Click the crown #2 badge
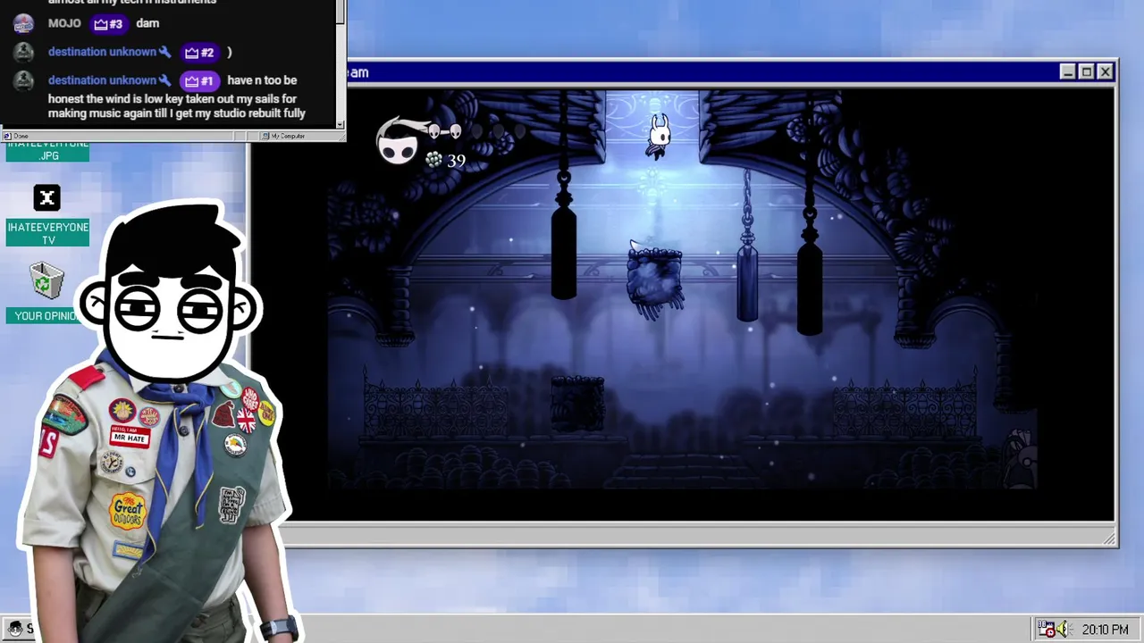Screen dimensions: 1144x643 (x=199, y=53)
